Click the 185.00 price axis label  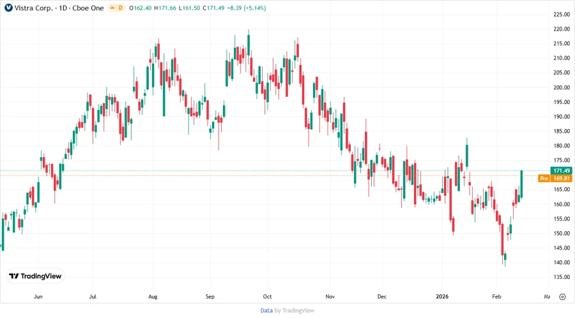pos(562,131)
